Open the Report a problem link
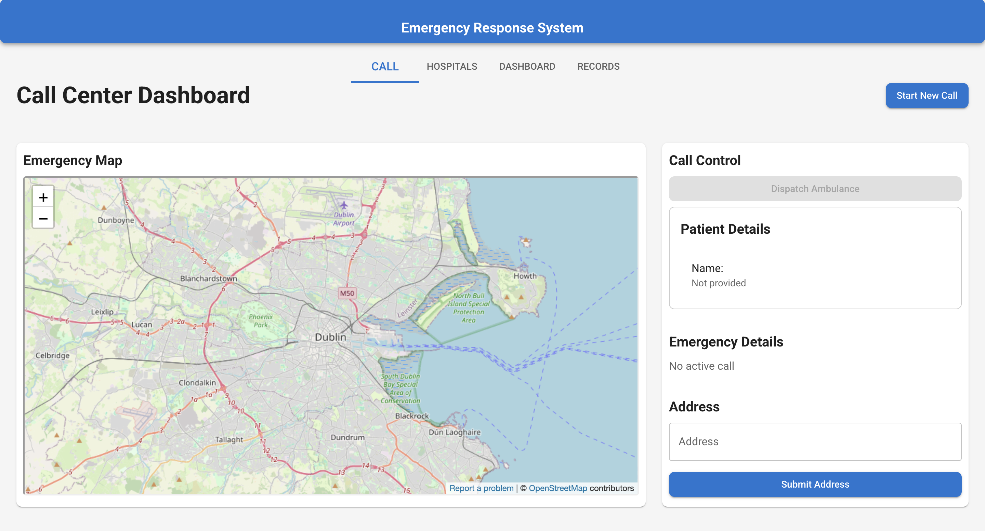The height and width of the screenshot is (531, 985). [x=481, y=488]
